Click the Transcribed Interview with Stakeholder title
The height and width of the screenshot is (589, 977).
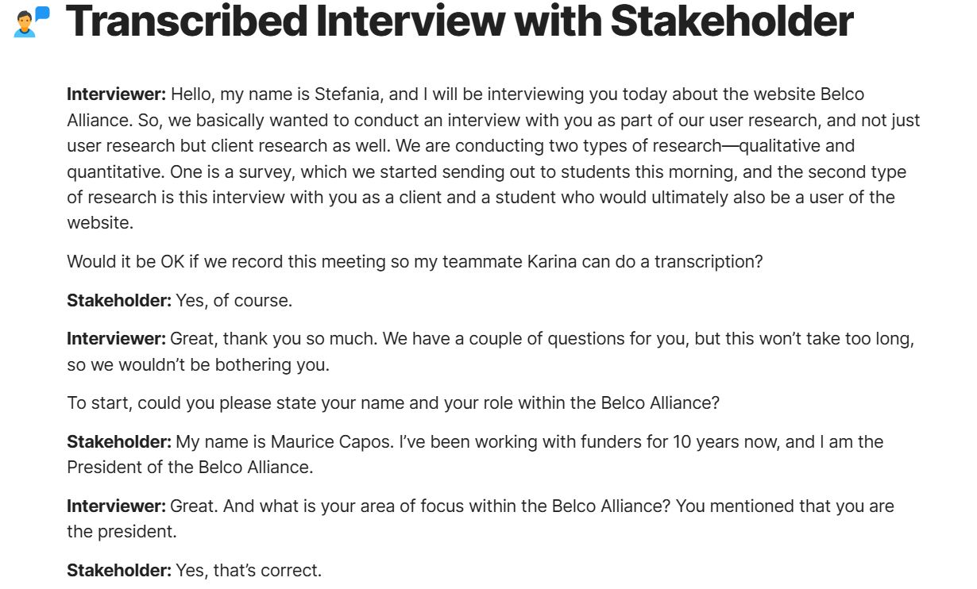pos(459,21)
